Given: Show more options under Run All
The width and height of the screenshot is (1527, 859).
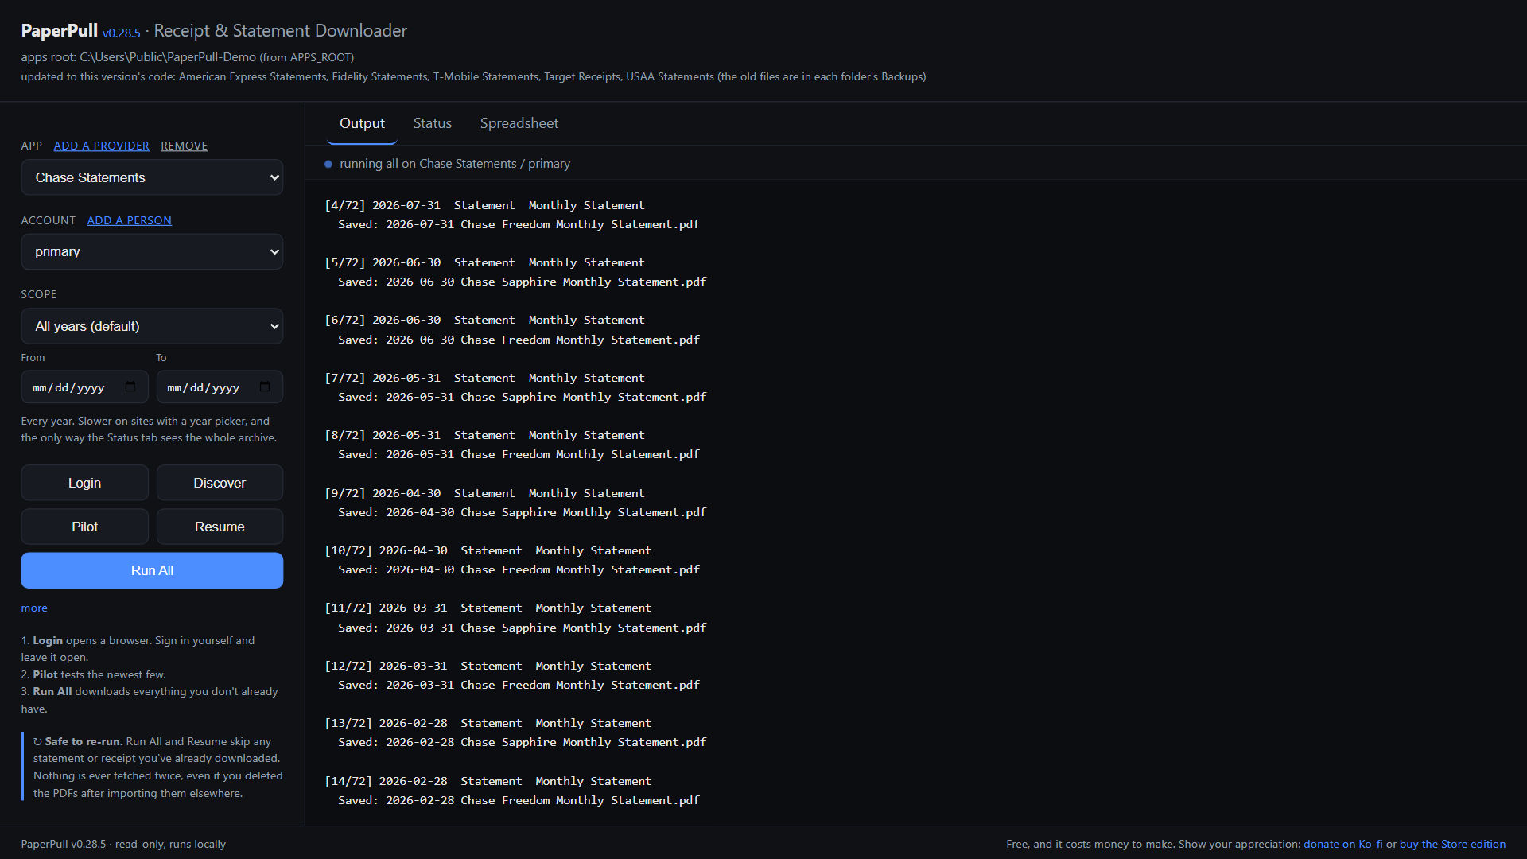Looking at the screenshot, I should 34,608.
